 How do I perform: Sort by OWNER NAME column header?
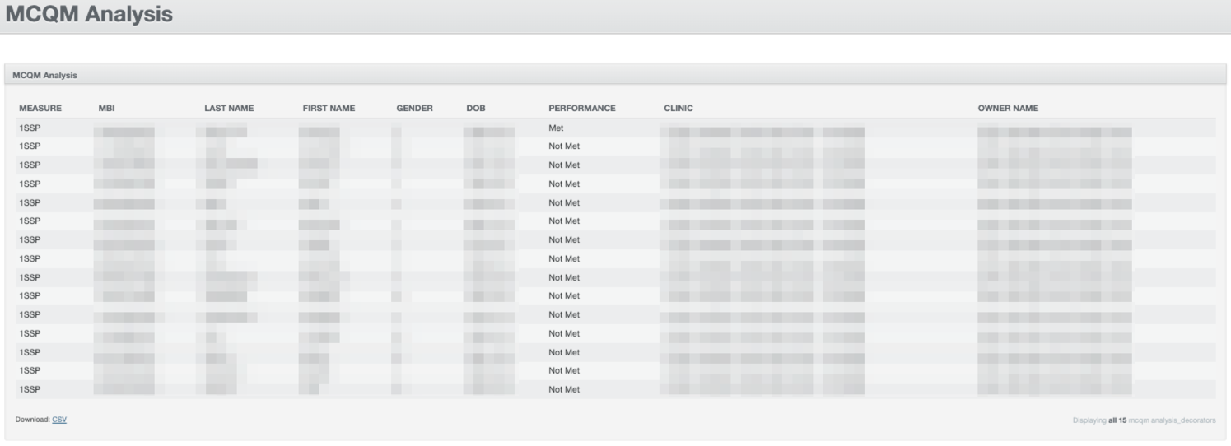click(1008, 108)
